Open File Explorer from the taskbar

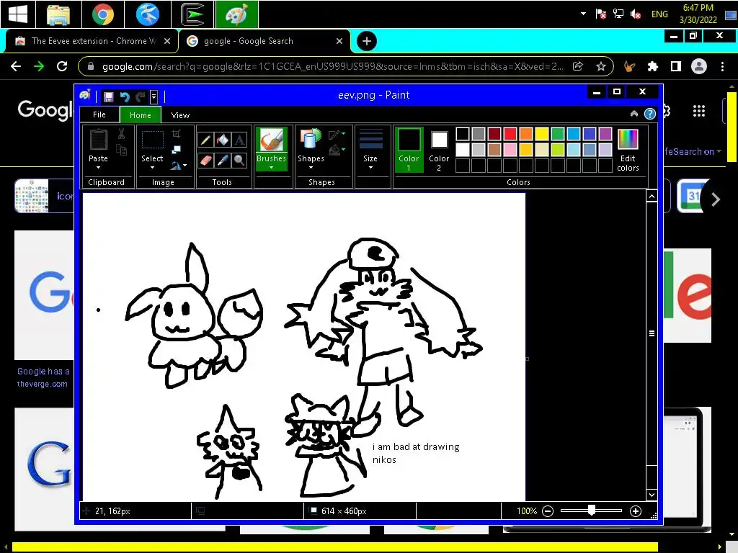59,14
